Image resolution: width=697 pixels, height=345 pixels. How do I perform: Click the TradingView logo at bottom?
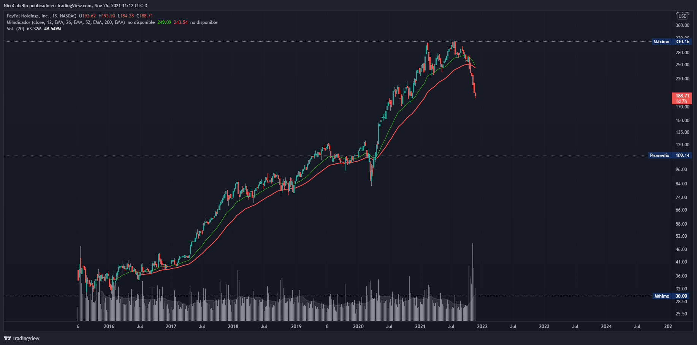tap(22, 338)
